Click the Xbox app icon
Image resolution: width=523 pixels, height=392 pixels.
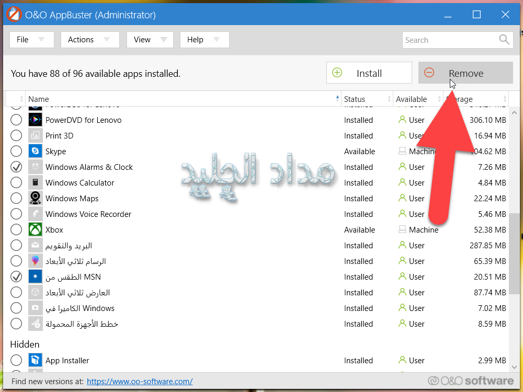[x=35, y=229]
